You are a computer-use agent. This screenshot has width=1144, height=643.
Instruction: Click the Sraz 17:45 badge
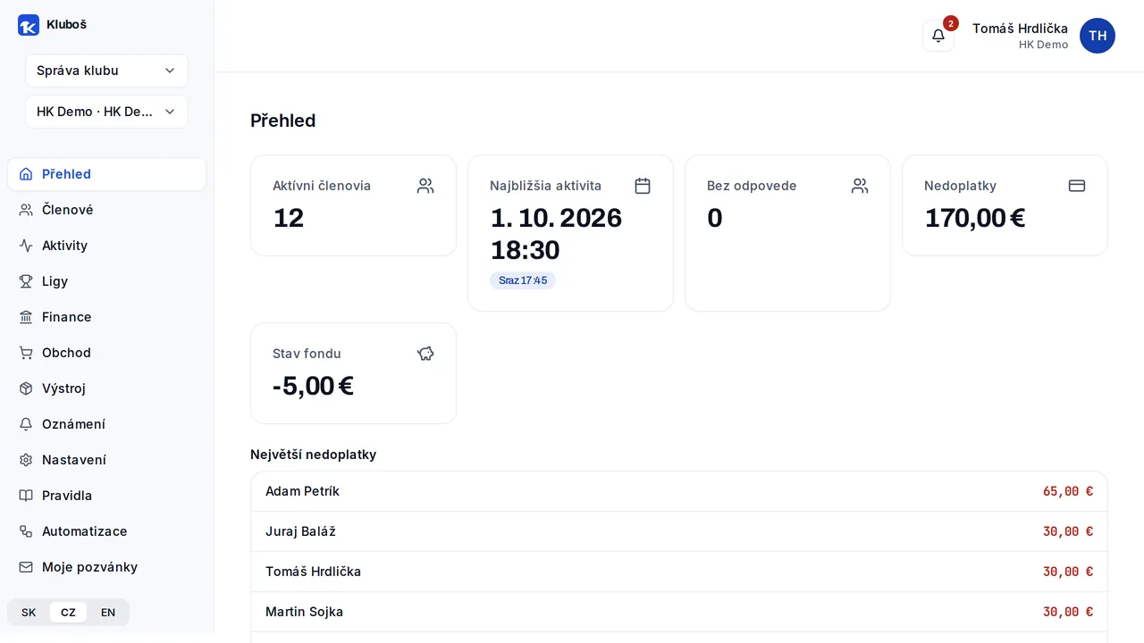(x=523, y=280)
